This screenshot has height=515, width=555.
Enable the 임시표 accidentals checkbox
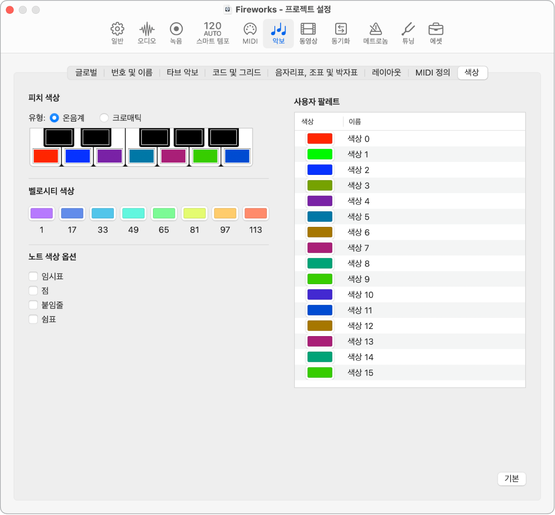(33, 277)
